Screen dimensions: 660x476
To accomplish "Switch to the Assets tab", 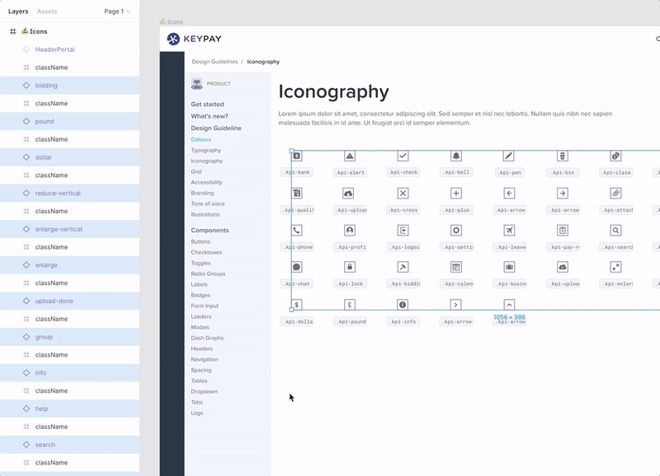I will pos(47,12).
